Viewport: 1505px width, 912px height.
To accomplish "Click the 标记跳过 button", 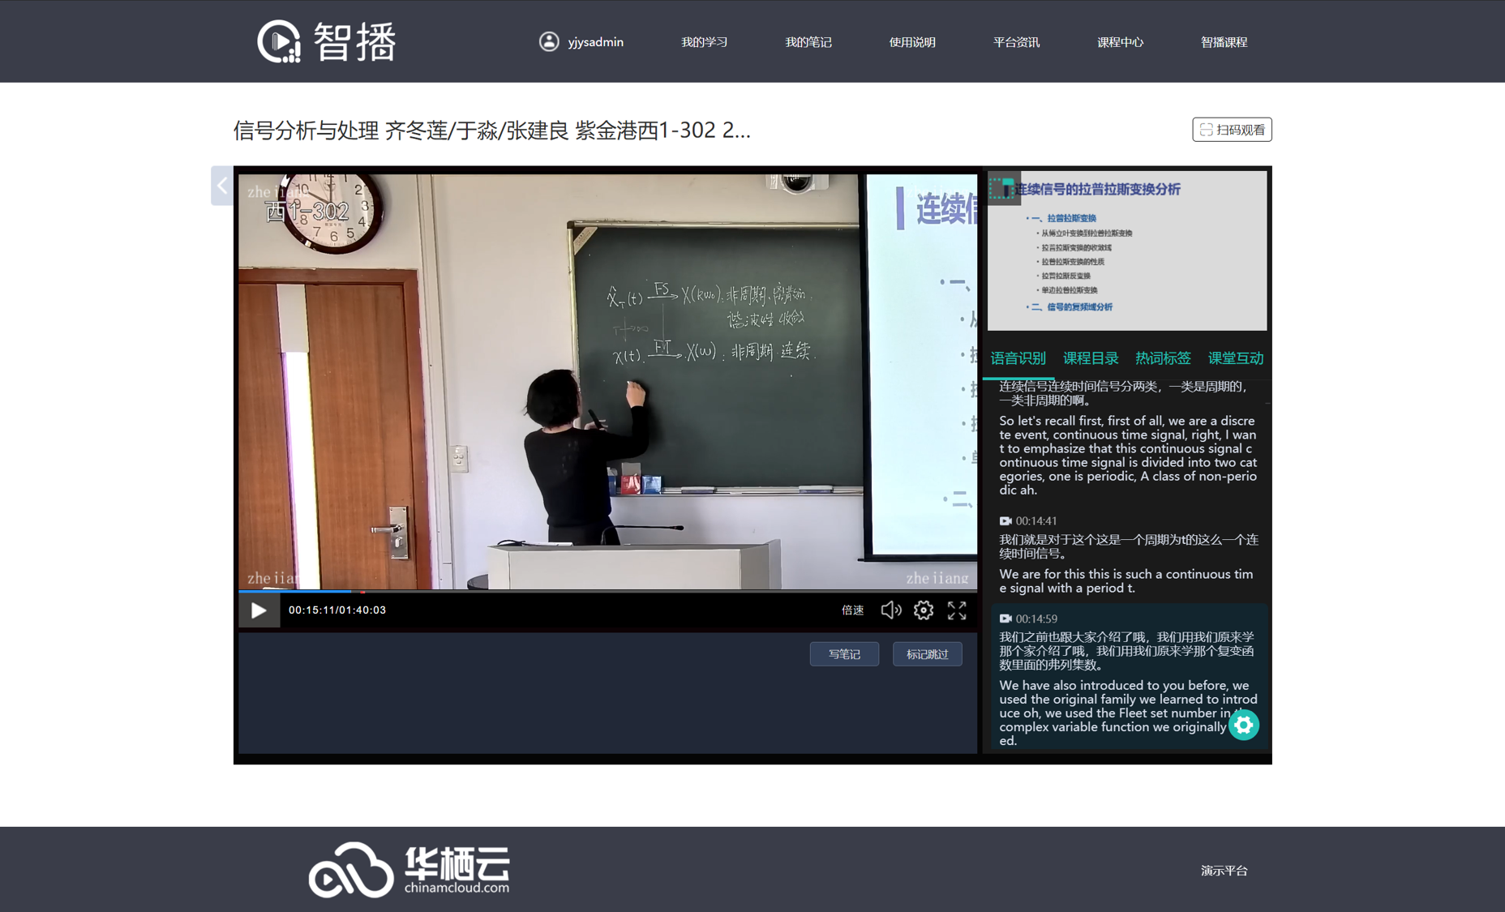I will [927, 654].
